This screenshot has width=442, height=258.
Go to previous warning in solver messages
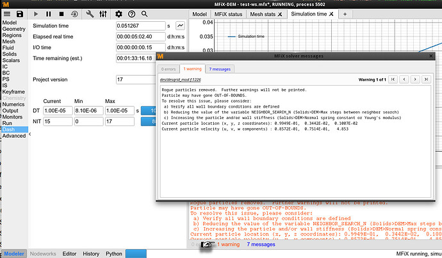point(404,79)
